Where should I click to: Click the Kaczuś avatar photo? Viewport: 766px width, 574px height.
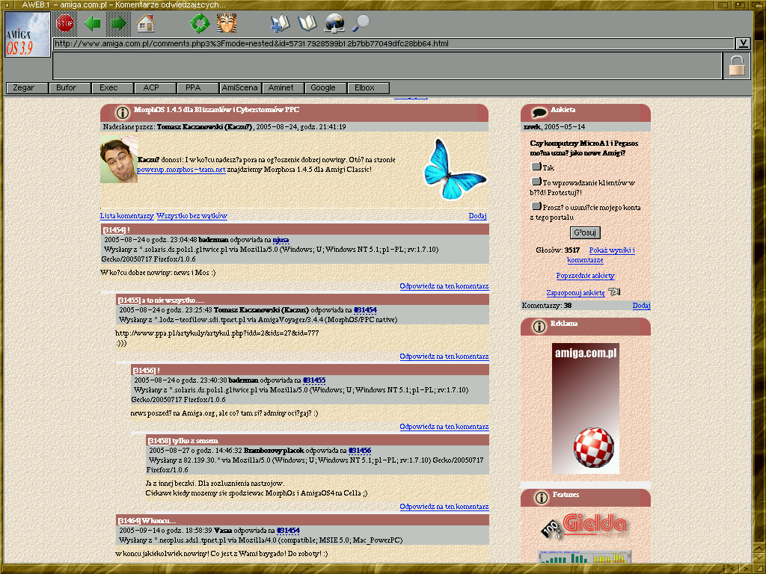119,160
